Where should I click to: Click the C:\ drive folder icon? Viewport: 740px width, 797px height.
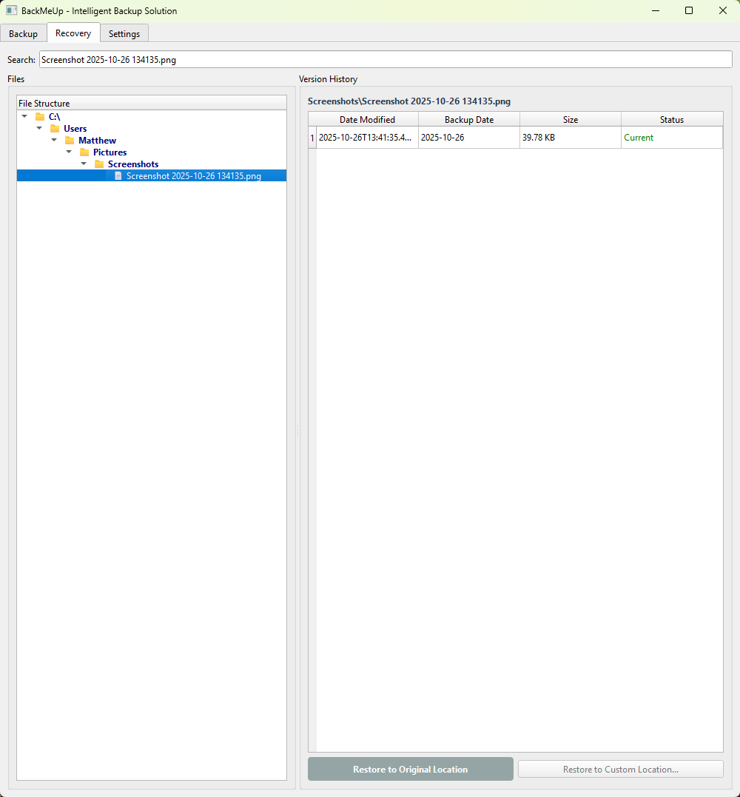click(x=40, y=116)
